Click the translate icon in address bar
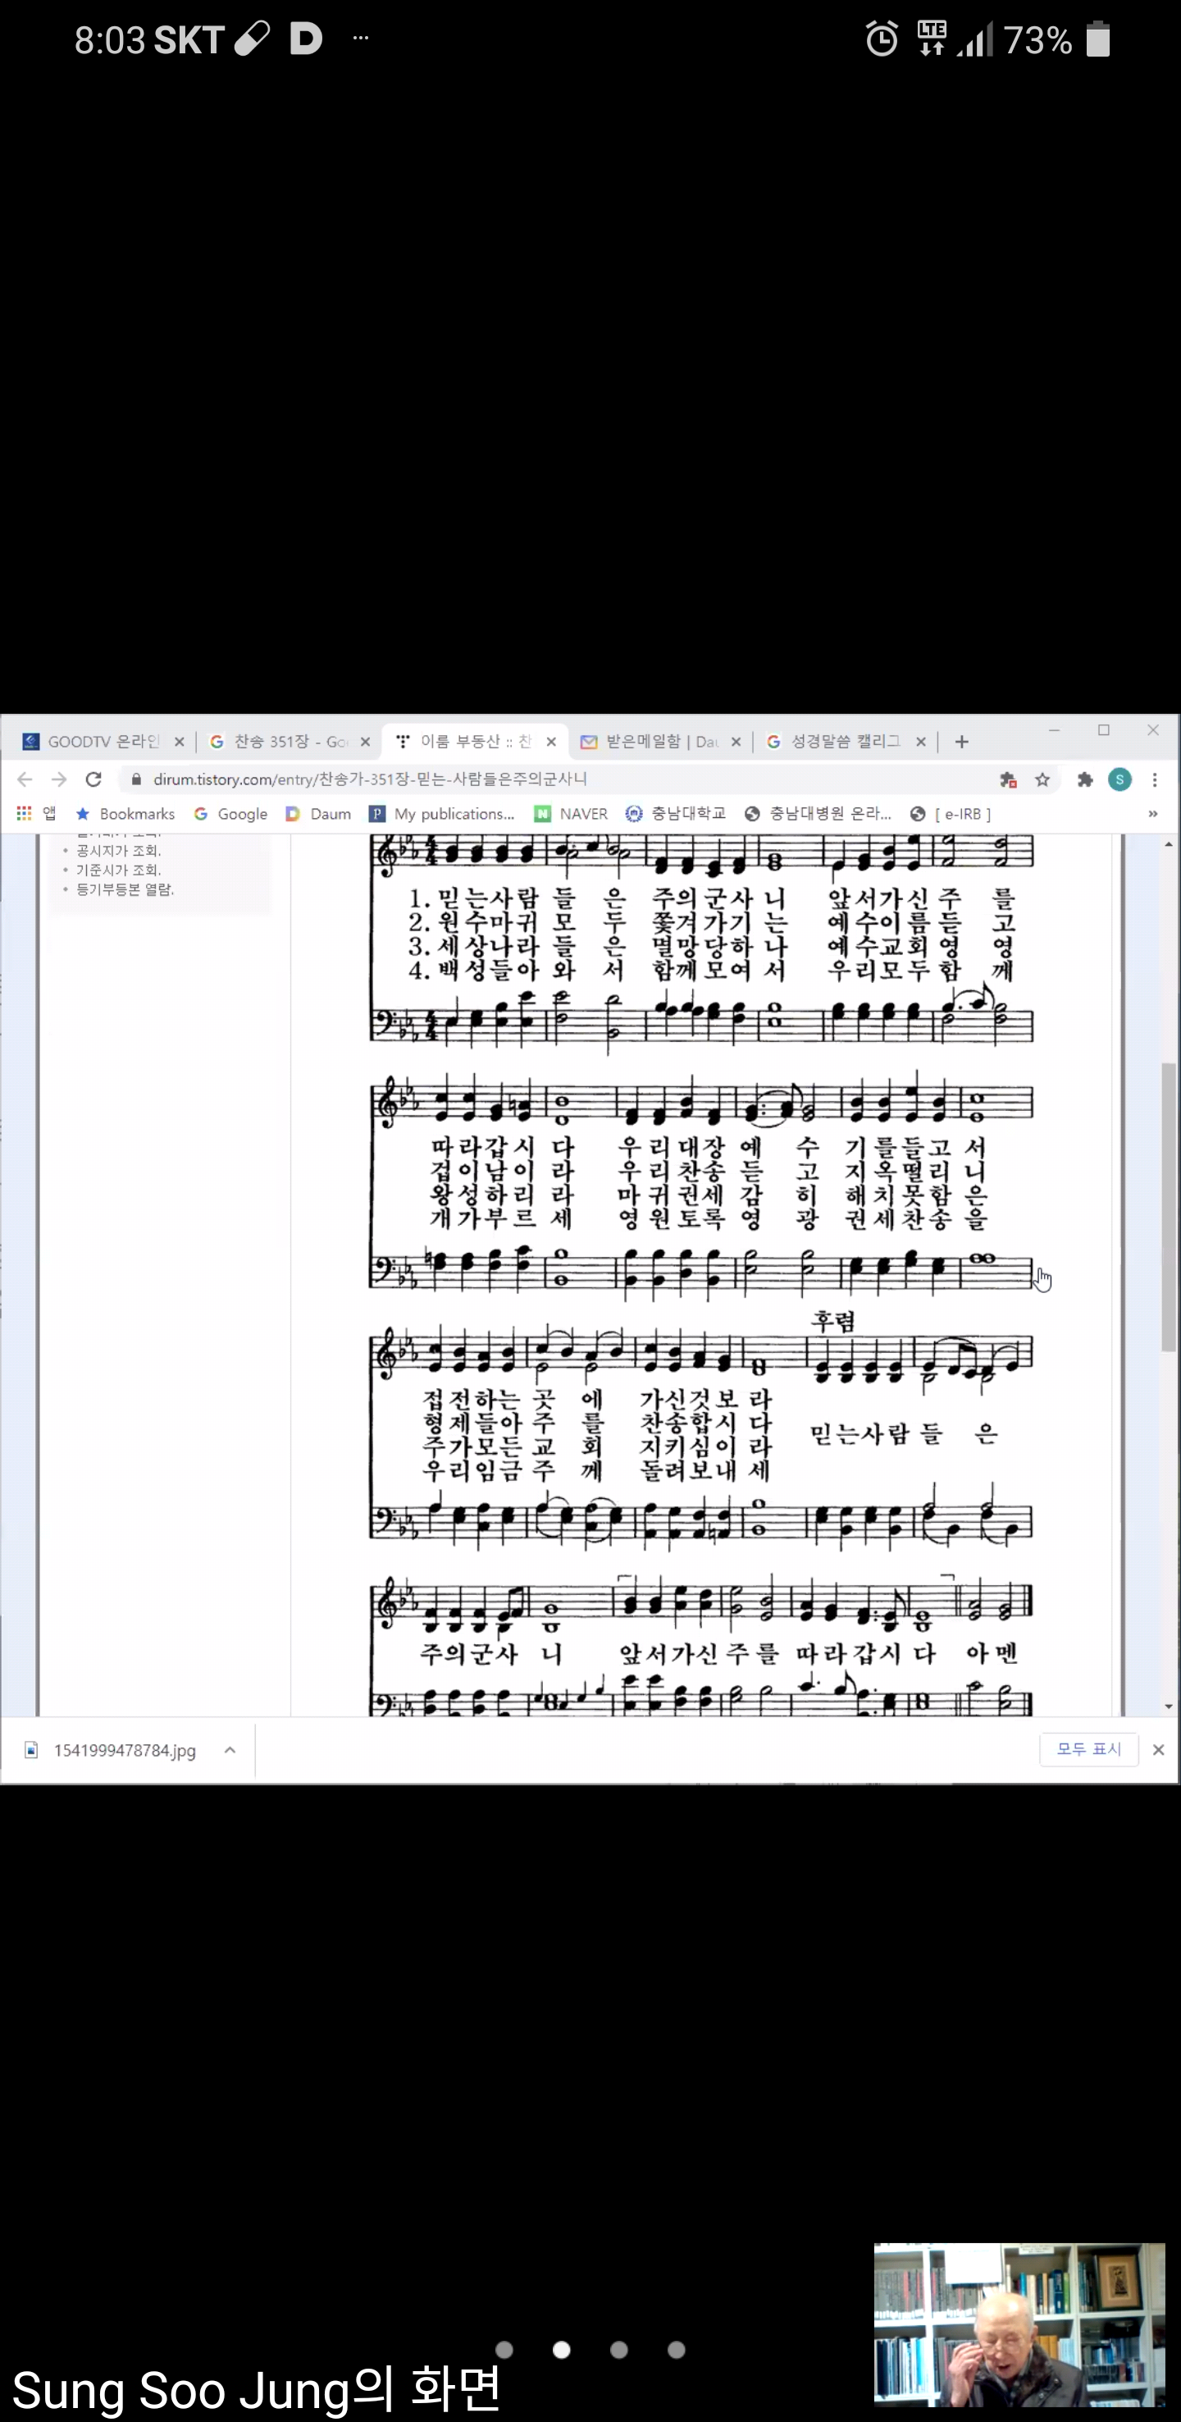 coord(1008,779)
